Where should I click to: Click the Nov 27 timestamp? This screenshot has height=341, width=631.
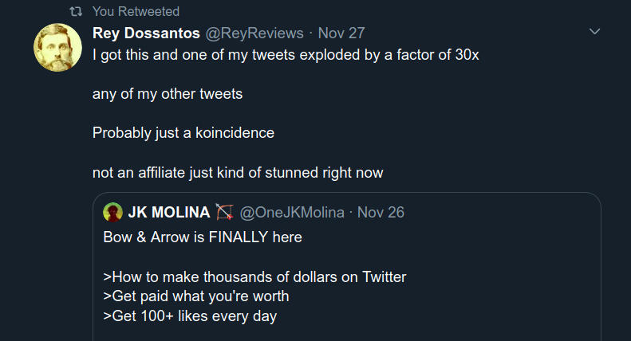(x=342, y=33)
